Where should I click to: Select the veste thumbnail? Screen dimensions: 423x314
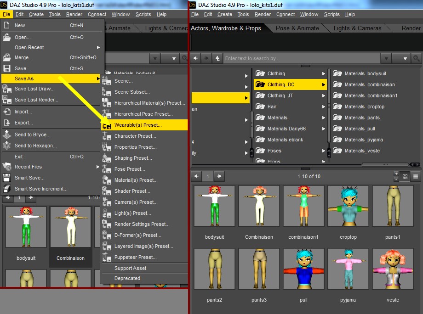pos(393,269)
